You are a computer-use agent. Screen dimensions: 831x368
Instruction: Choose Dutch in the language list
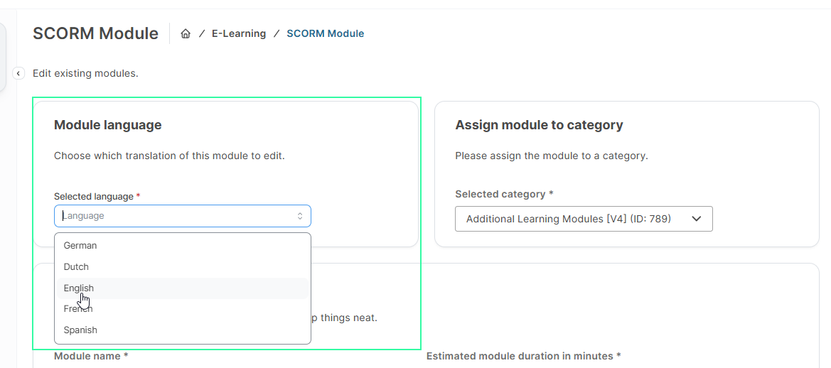click(x=76, y=266)
